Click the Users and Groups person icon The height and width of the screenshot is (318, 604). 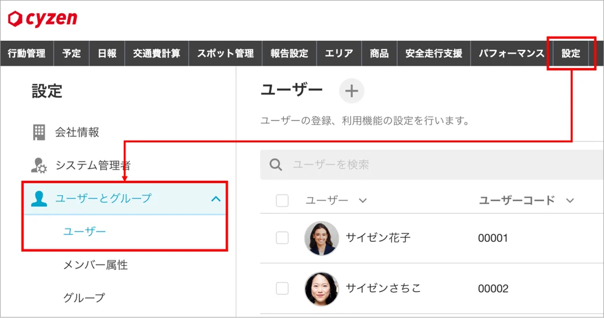[x=39, y=198]
